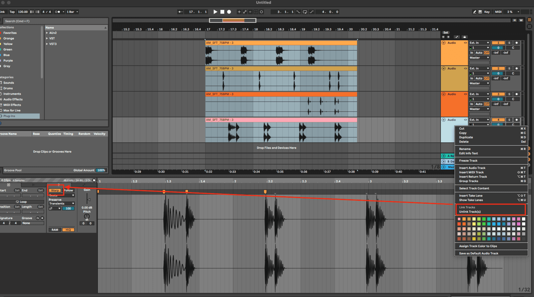Choose Unlink Track(s) in context menu
Viewport: 534px width, 297px height.
point(470,212)
